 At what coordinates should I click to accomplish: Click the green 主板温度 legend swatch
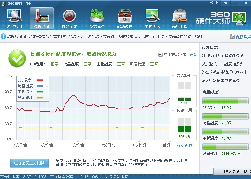coord(40,92)
